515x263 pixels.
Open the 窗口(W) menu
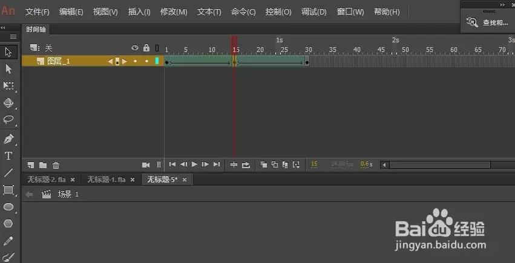[x=350, y=12]
